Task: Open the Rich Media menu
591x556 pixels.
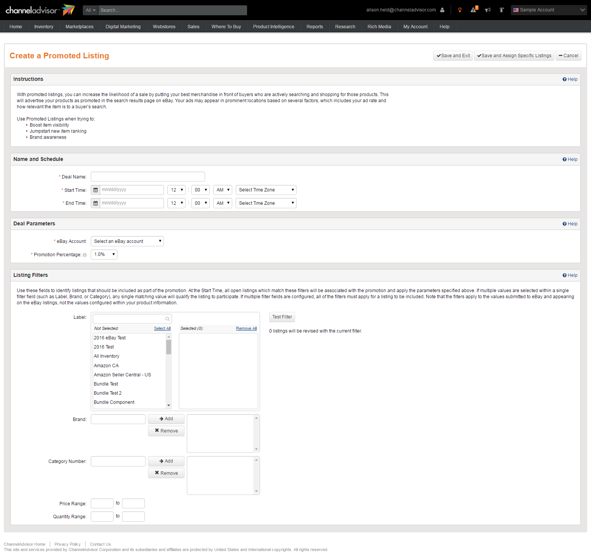Action: point(379,27)
